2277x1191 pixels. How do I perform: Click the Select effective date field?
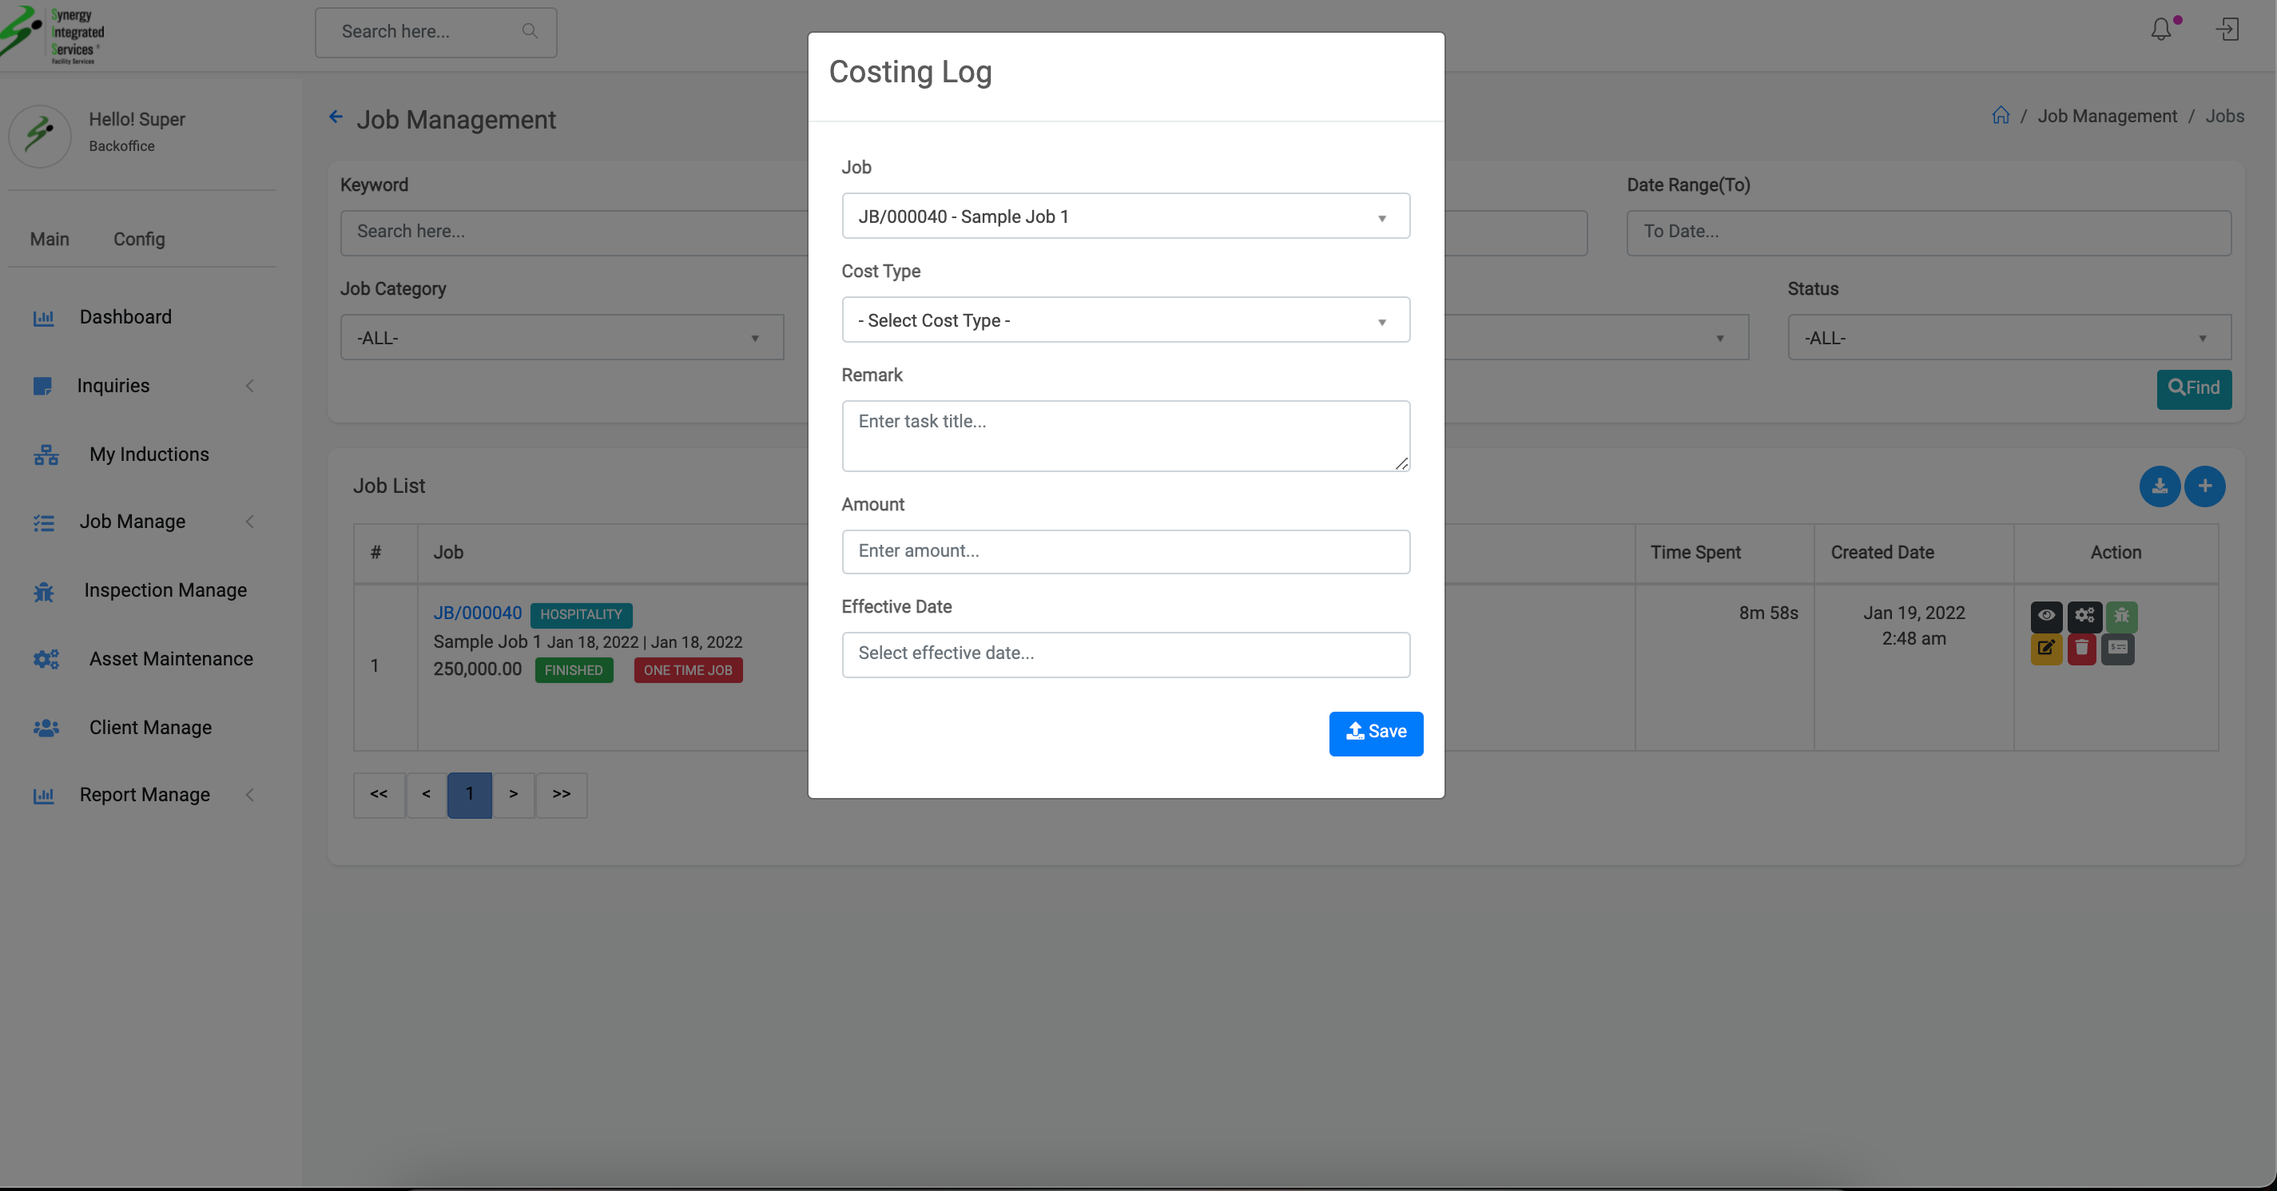click(x=1125, y=654)
